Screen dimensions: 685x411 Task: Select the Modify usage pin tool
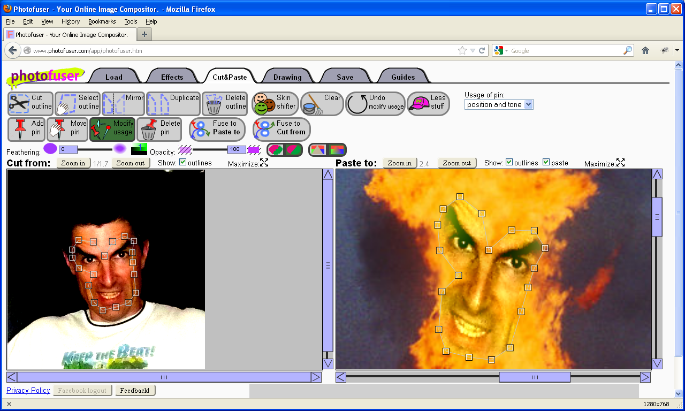click(112, 130)
